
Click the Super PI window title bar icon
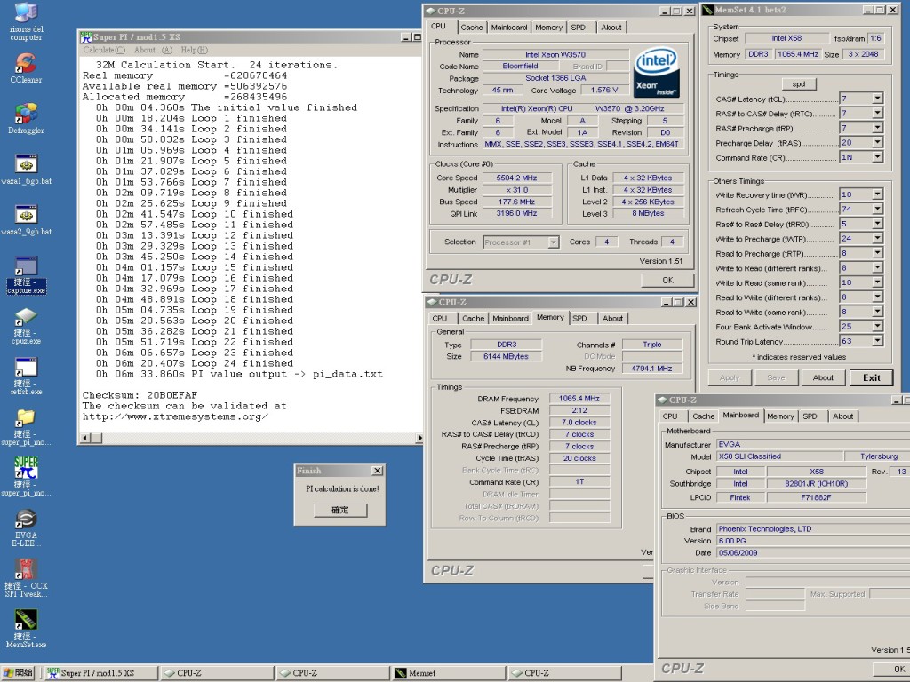pyautogui.click(x=86, y=37)
